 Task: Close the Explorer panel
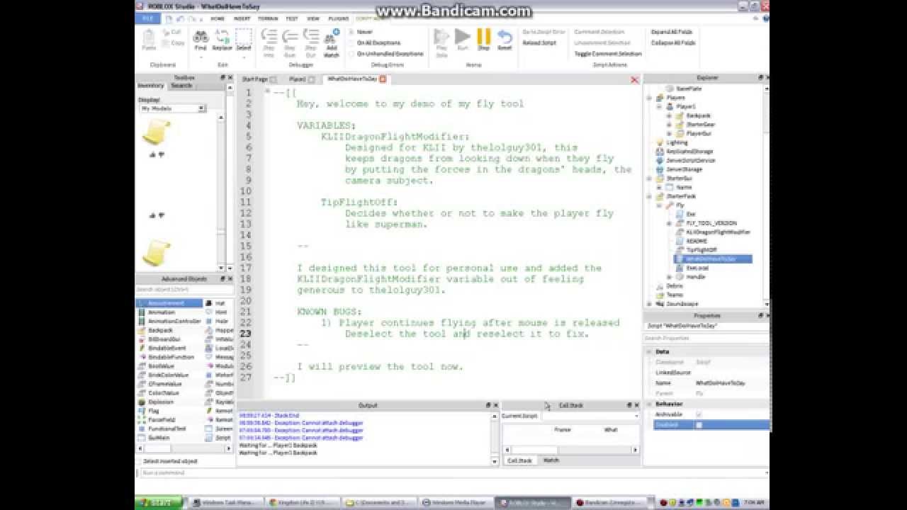[767, 78]
